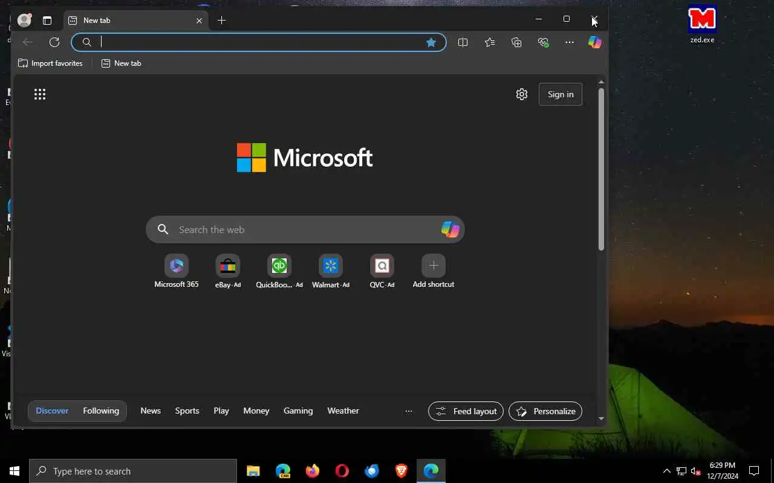Click the address bar input field
The width and height of the screenshot is (774, 483).
tap(260, 42)
